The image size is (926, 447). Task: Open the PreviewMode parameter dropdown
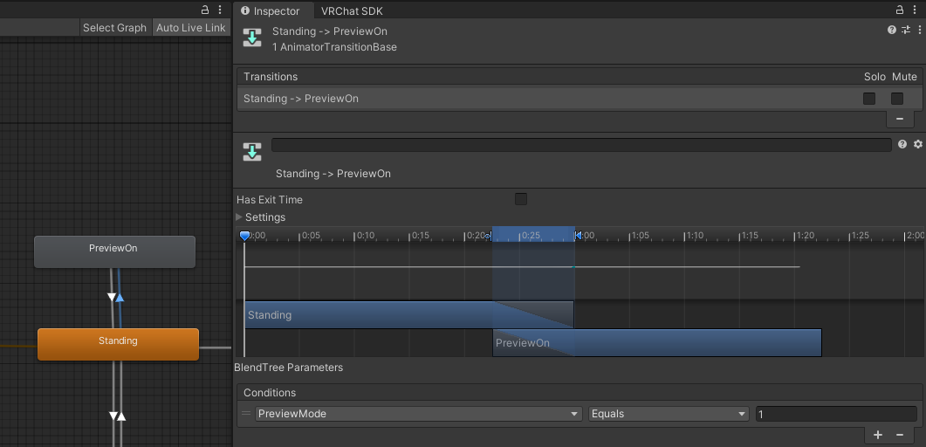[x=419, y=414]
